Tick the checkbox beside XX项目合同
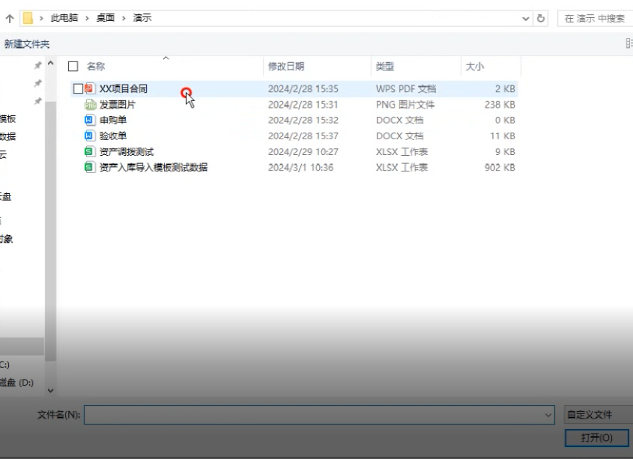The image size is (633, 459). [78, 88]
